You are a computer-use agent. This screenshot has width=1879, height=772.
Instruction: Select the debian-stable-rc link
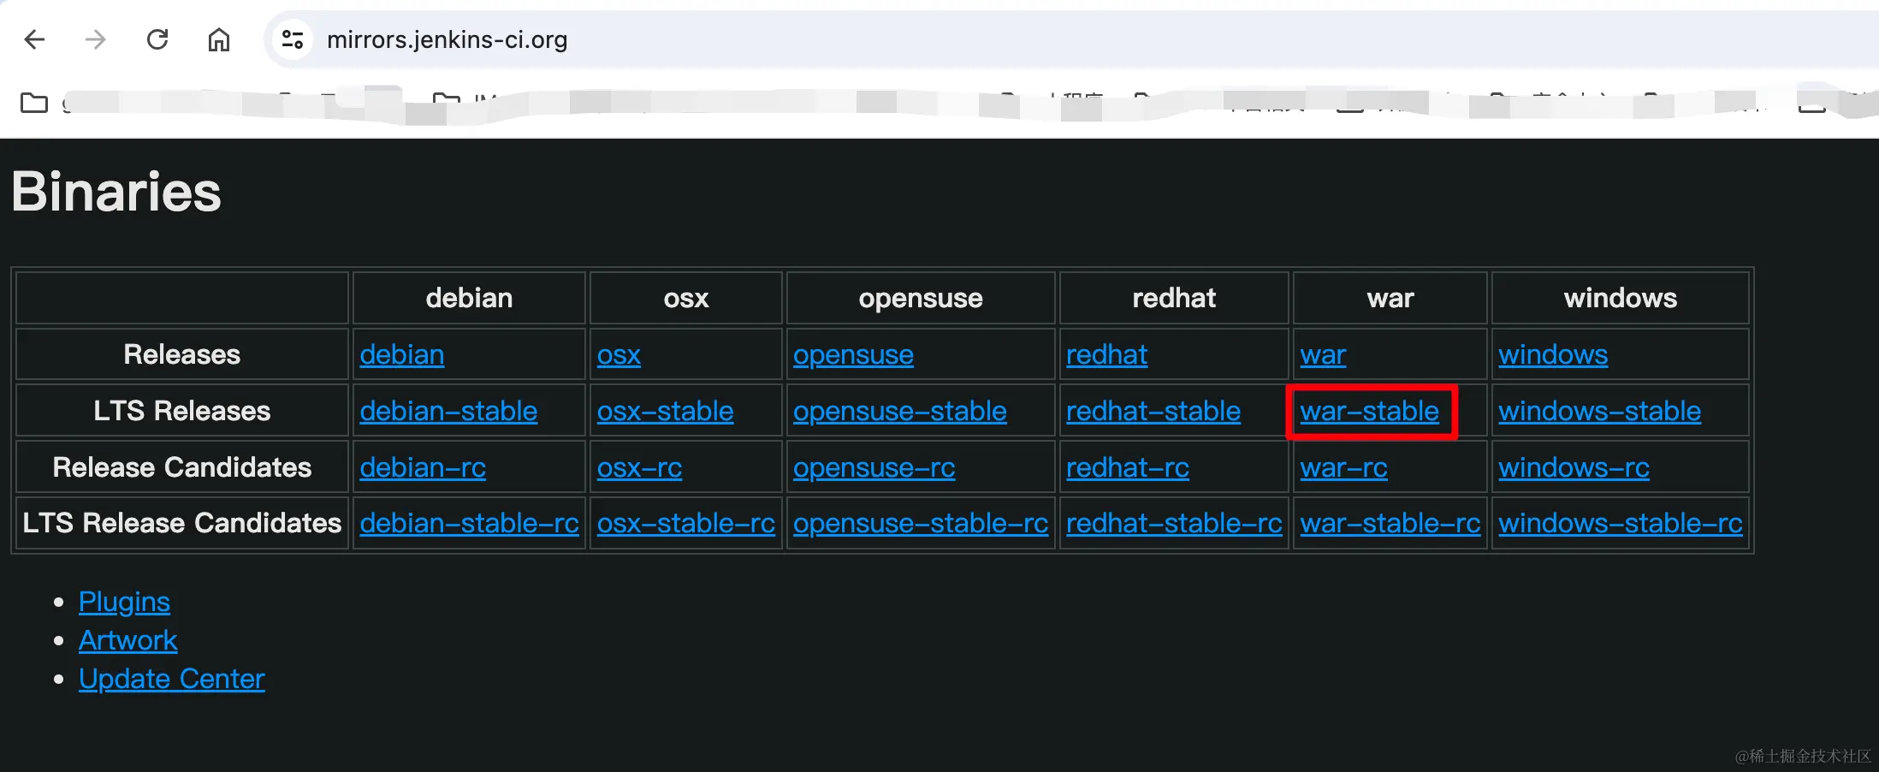469,523
